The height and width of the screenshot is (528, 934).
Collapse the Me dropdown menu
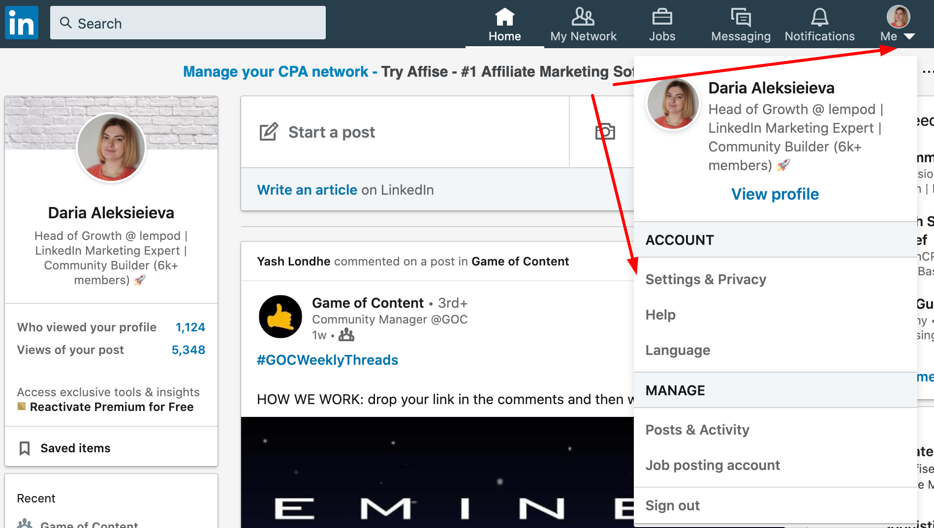pyautogui.click(x=898, y=25)
